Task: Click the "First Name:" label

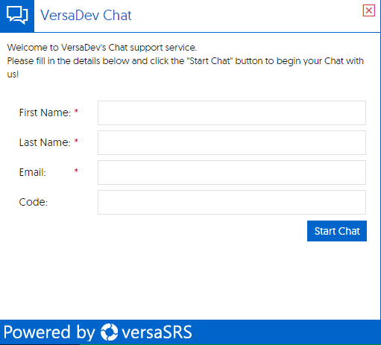Action: tap(45, 113)
